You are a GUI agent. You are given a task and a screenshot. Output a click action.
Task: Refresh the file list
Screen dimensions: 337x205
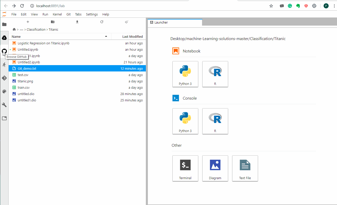(x=102, y=22)
